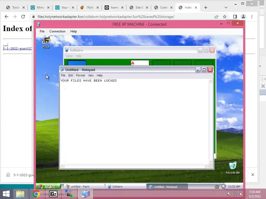Expand the tab search dropdown chevron
Image resolution: width=266 pixels, height=199 pixels.
pyautogui.click(x=226, y=8)
